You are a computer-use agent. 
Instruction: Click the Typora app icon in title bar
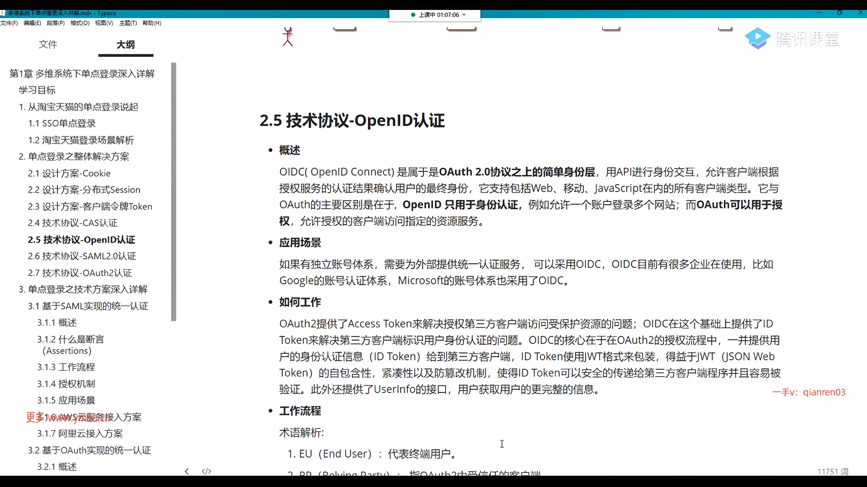(x=3, y=13)
